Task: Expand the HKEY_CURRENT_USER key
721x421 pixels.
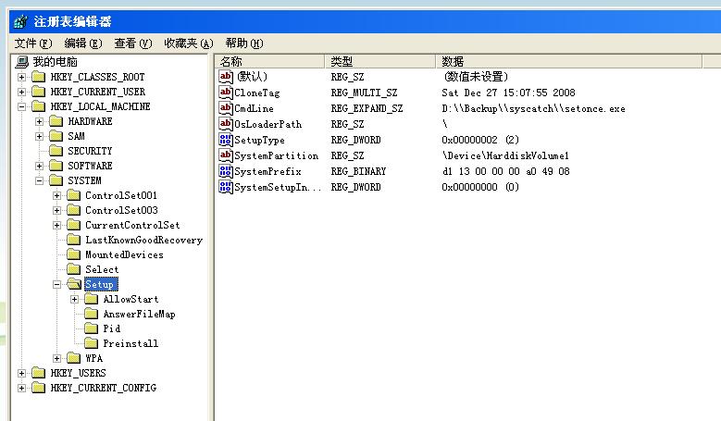Action: click(21, 92)
